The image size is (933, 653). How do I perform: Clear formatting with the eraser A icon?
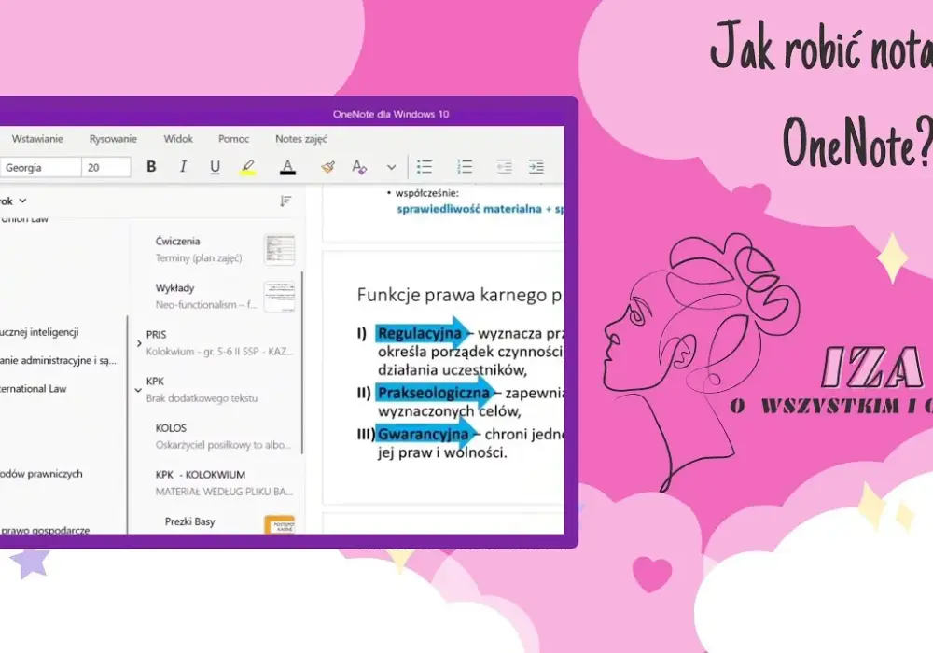[359, 167]
